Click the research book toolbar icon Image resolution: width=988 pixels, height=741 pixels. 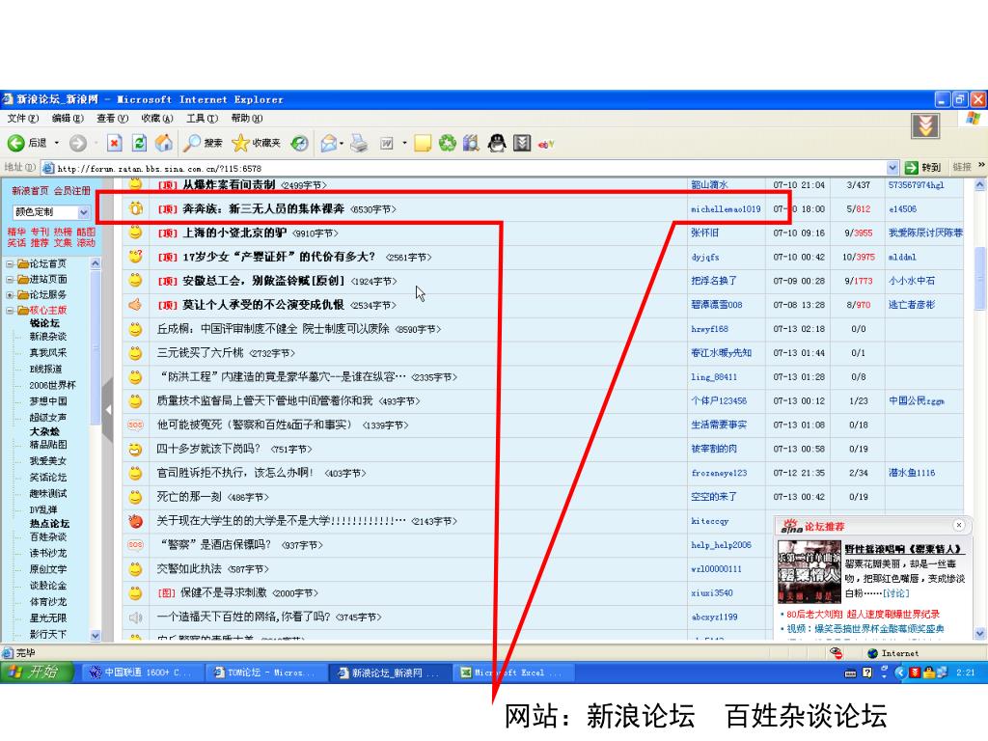471,144
